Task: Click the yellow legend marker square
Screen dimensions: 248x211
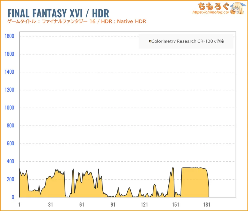Action: click(x=150, y=41)
